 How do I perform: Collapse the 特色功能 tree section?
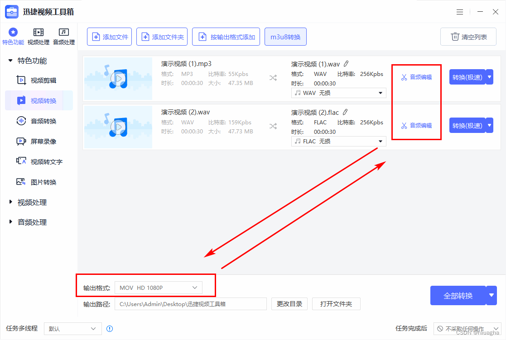click(10, 61)
